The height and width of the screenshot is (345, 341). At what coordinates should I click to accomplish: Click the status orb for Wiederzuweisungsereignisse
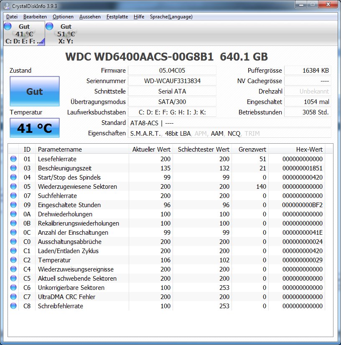[13, 269]
